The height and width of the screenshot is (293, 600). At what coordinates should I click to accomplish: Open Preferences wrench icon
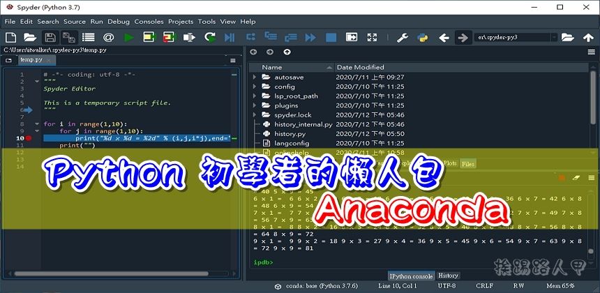tap(402, 38)
